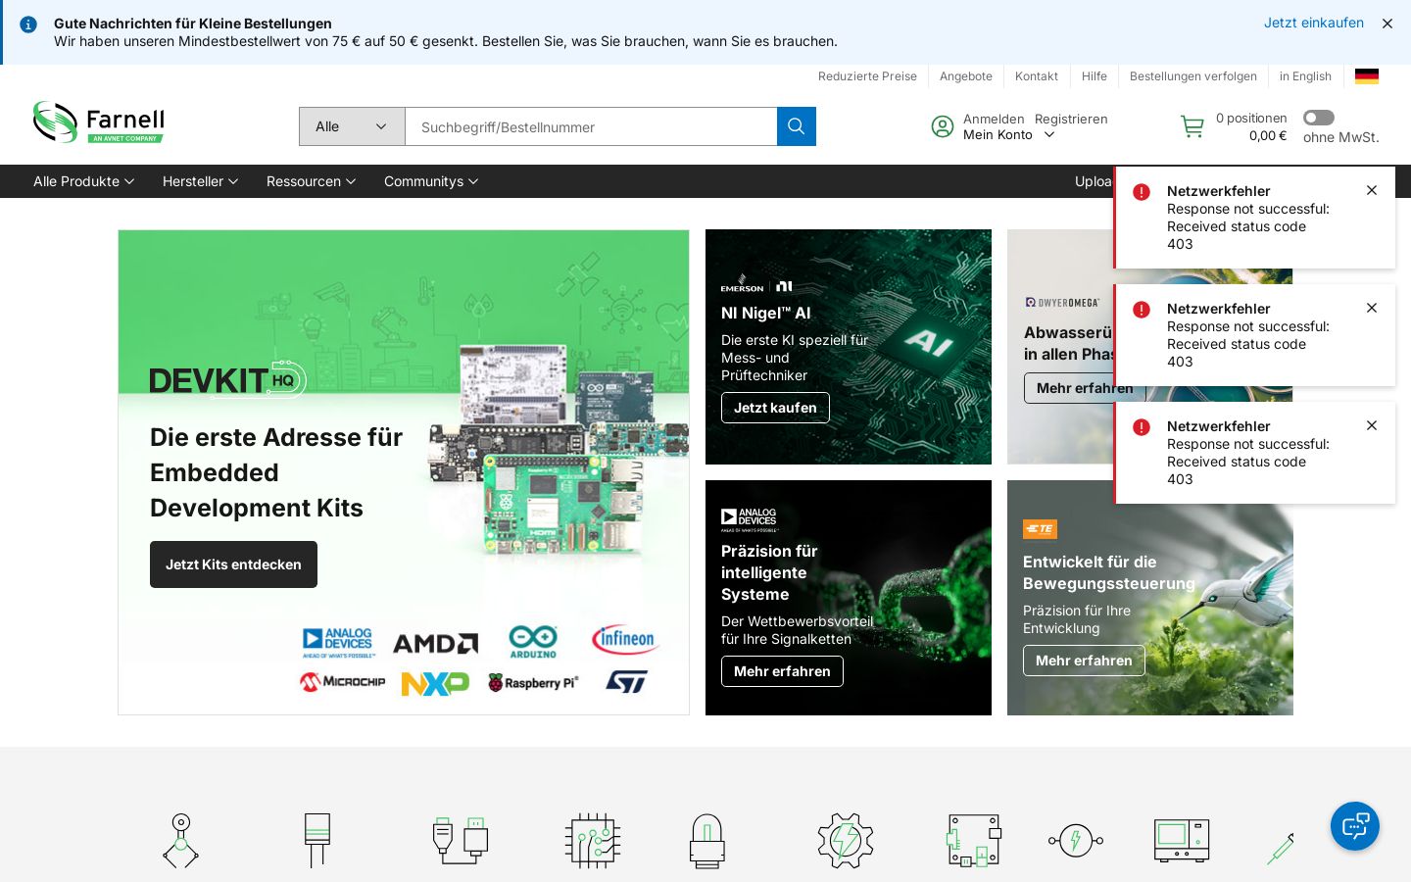Viewport: 1411px width, 882px height.
Task: Dismiss the topmost Netzwerkfehler notification
Action: coord(1372,190)
